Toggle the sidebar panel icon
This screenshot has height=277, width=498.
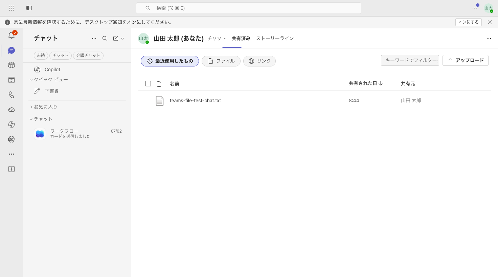click(x=29, y=8)
